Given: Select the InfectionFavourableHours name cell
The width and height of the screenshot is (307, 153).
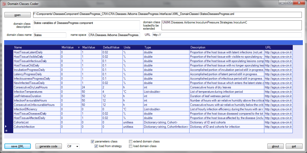Looking at the screenshot, I should [x=37, y=100].
